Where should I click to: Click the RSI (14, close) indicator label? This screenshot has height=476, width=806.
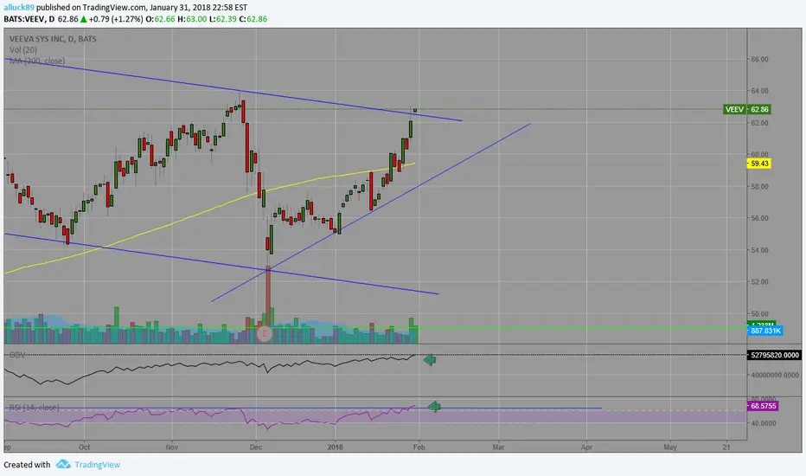(x=35, y=408)
